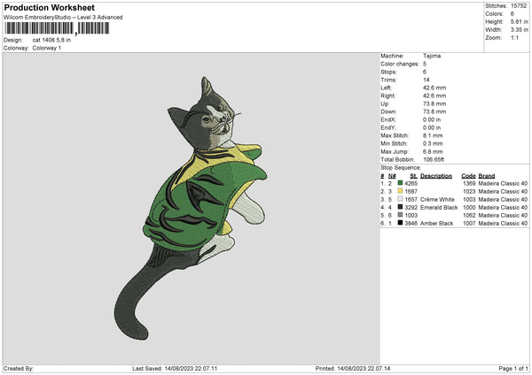The image size is (532, 375).
Task: Click the Brand column header
Action: coord(487,176)
